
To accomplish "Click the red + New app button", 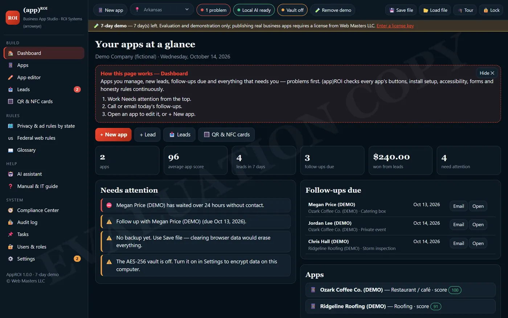I will pyautogui.click(x=113, y=134).
